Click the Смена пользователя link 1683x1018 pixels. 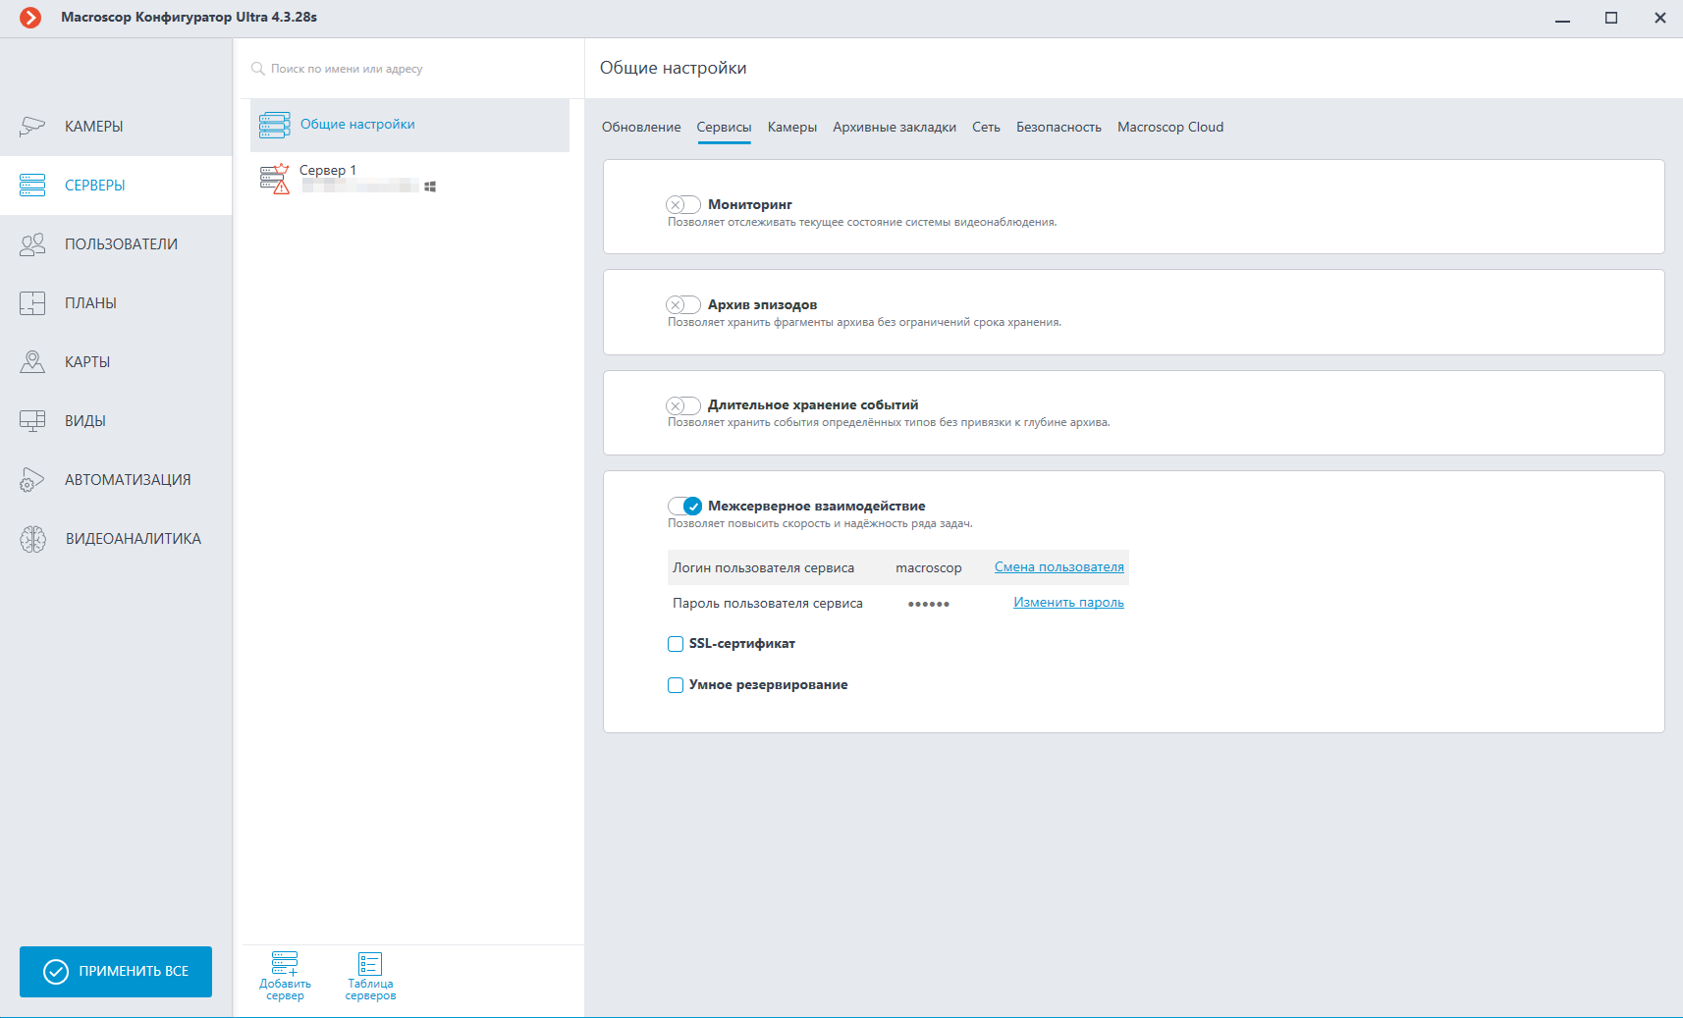pos(1059,566)
